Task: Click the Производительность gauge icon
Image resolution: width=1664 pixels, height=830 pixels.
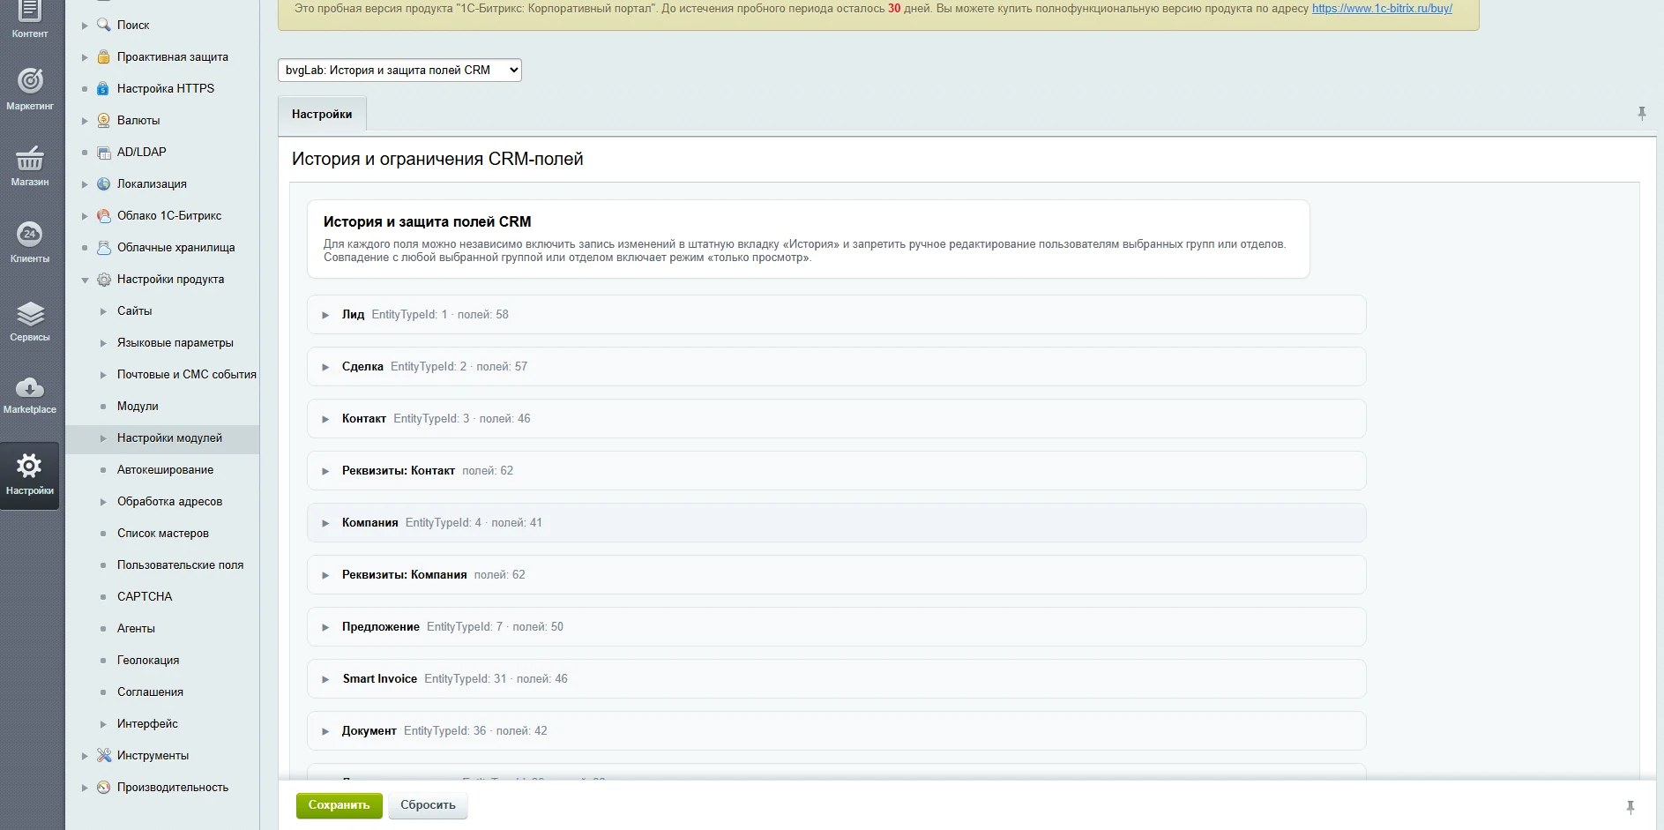Action: point(104,787)
